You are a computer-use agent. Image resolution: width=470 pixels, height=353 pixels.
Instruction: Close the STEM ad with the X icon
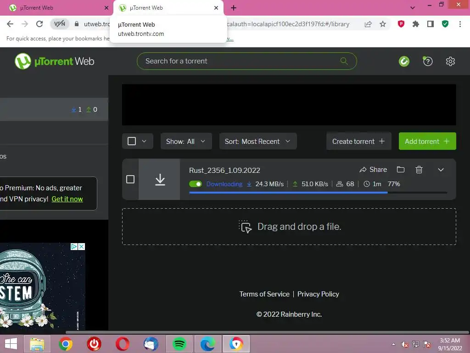81,246
